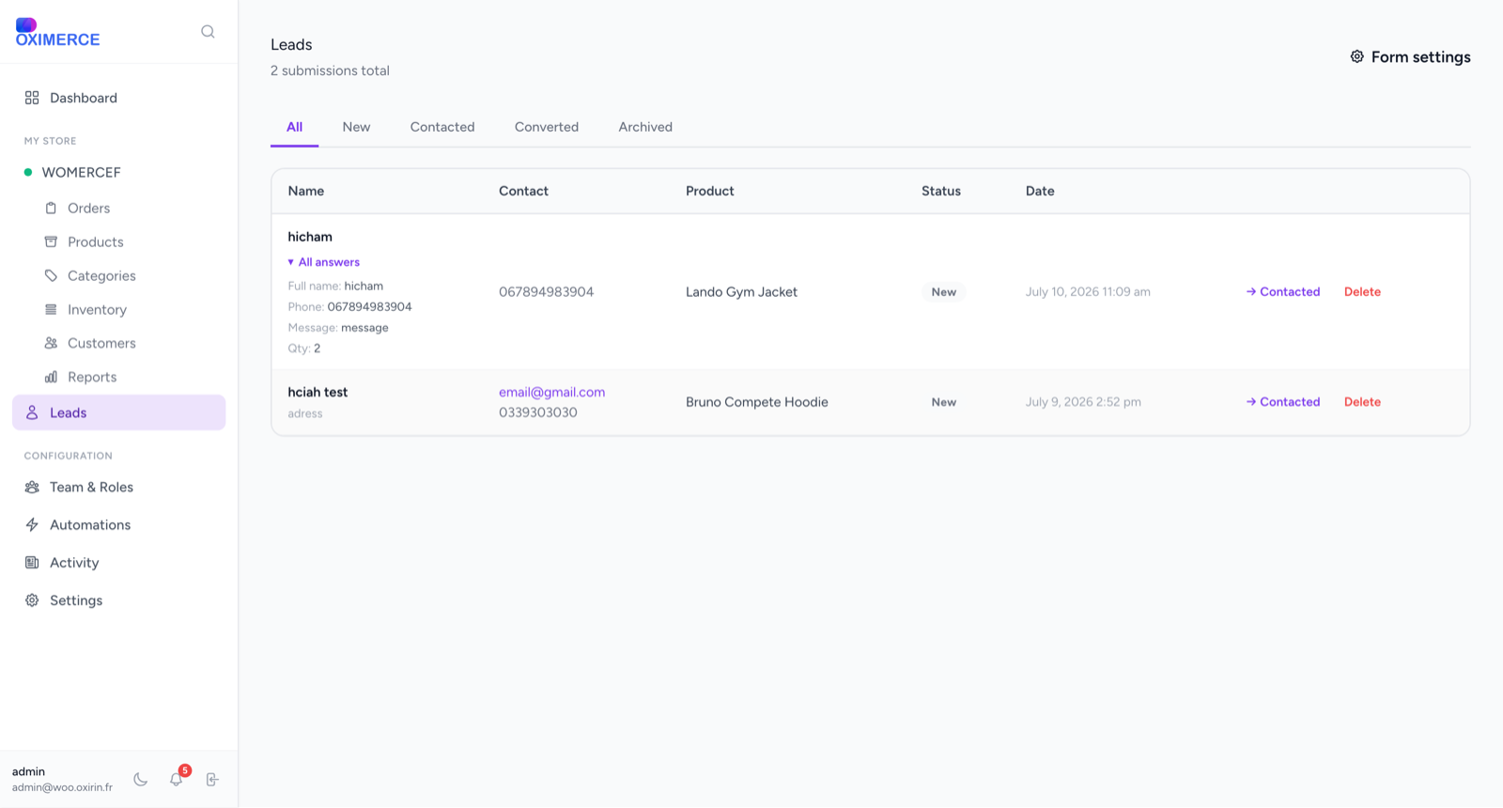Click the Oximerce logo
The image size is (1503, 808).
coord(57,32)
